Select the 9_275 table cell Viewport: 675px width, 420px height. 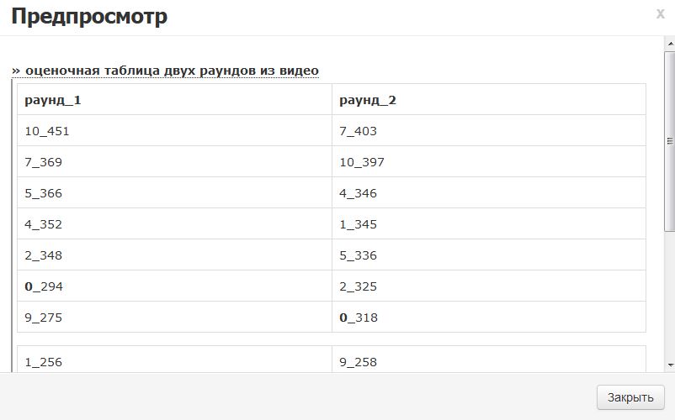pos(174,318)
